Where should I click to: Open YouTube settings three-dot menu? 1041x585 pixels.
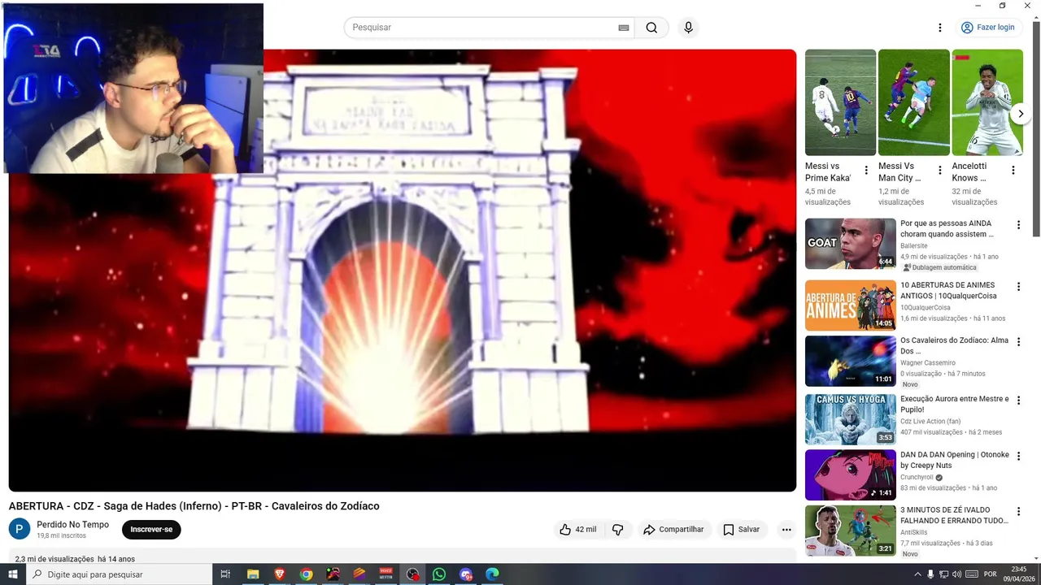[x=940, y=28]
